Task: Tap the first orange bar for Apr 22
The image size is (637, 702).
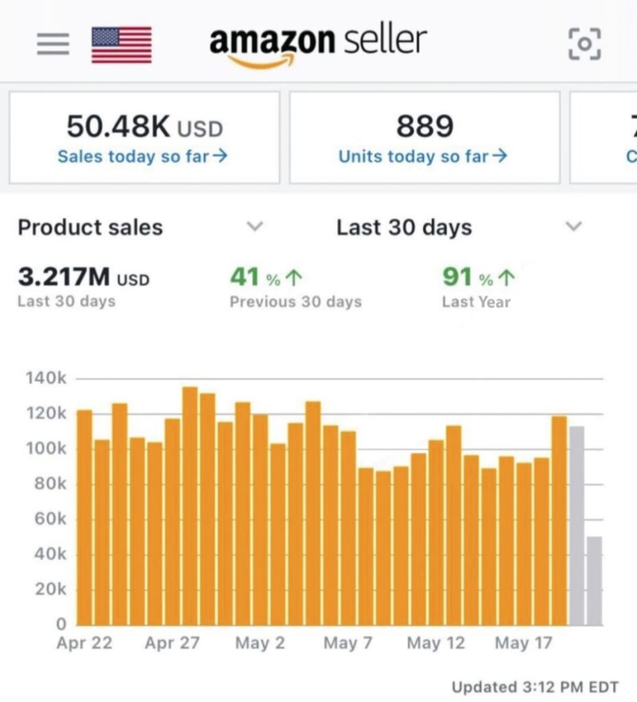Action: tap(84, 518)
